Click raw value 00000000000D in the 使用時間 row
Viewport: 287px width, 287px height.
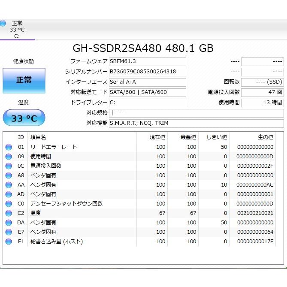[x=255, y=157]
